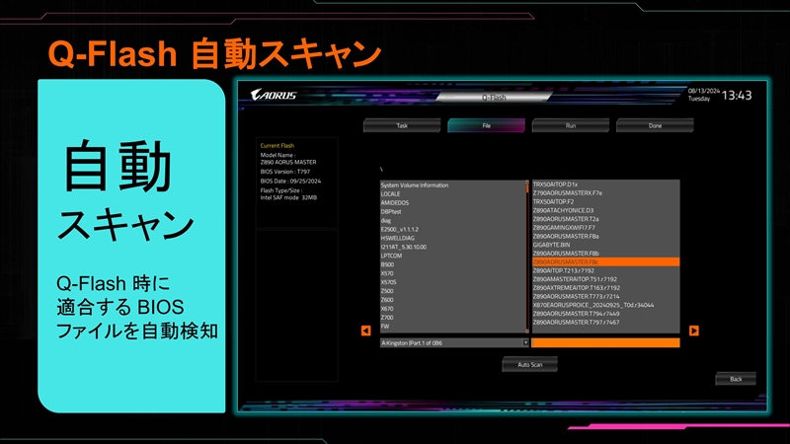
Task: Select file Z890AORUSMASTER.T797.r7467
Action: click(x=577, y=323)
